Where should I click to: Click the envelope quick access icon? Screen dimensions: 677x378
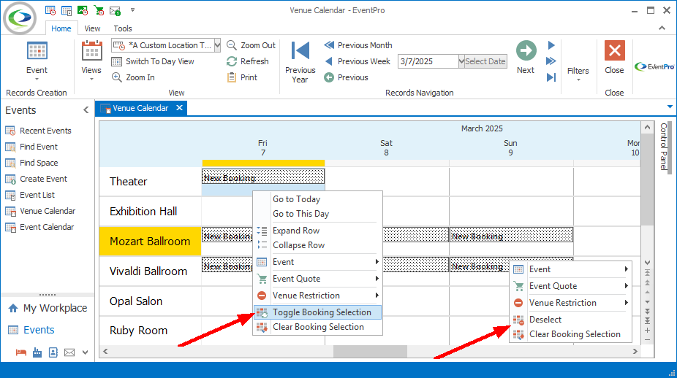click(115, 10)
